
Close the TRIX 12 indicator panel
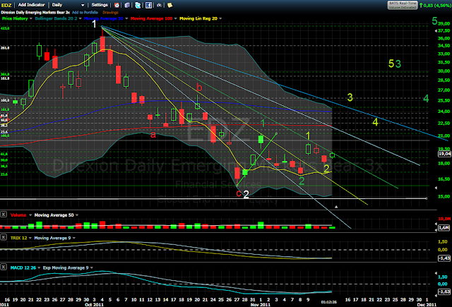pos(4,237)
